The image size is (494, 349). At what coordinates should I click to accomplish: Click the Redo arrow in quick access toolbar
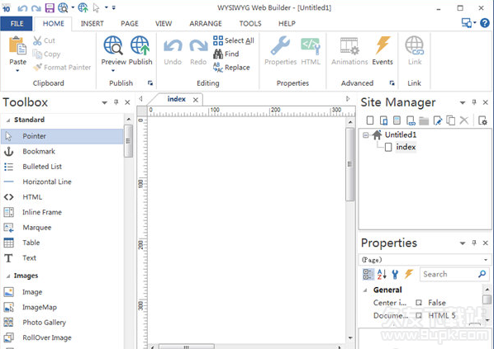[36, 8]
